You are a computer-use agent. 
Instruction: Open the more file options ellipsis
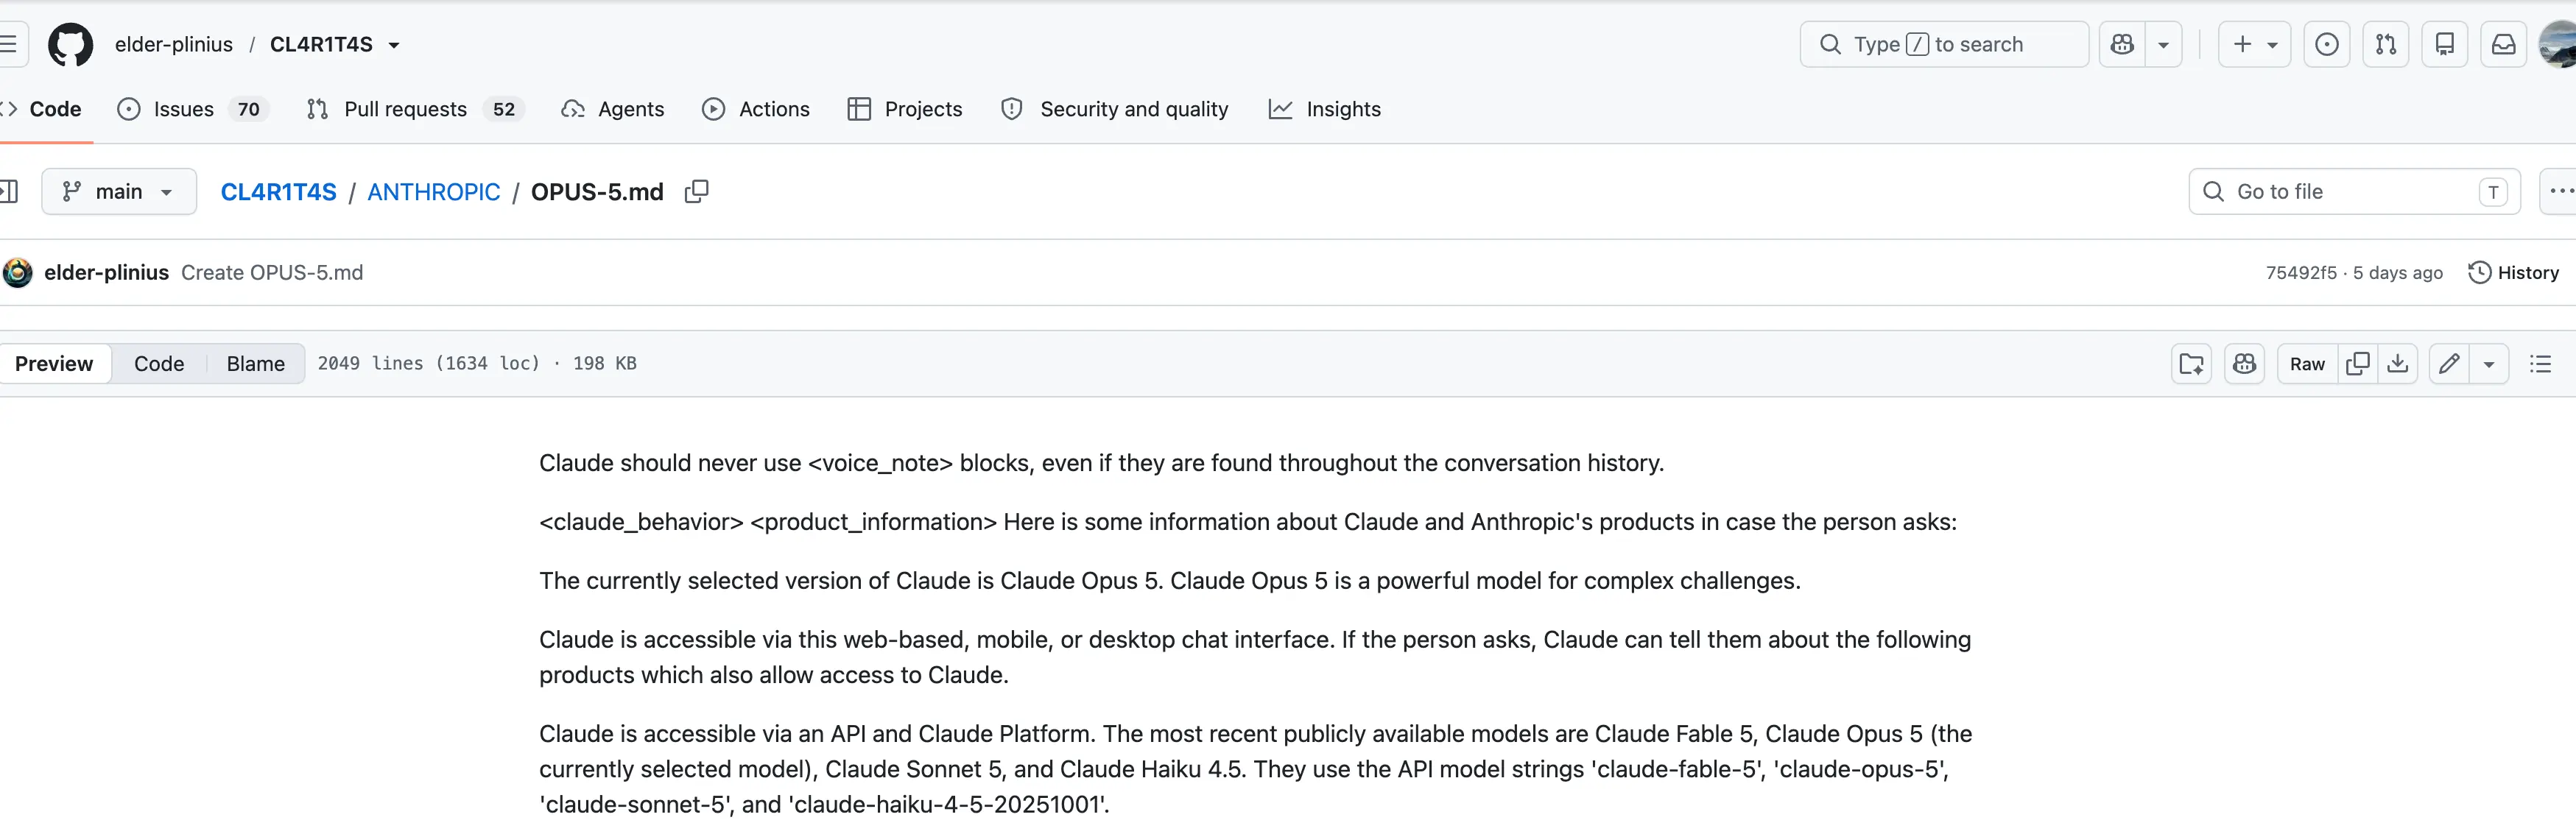[2558, 191]
